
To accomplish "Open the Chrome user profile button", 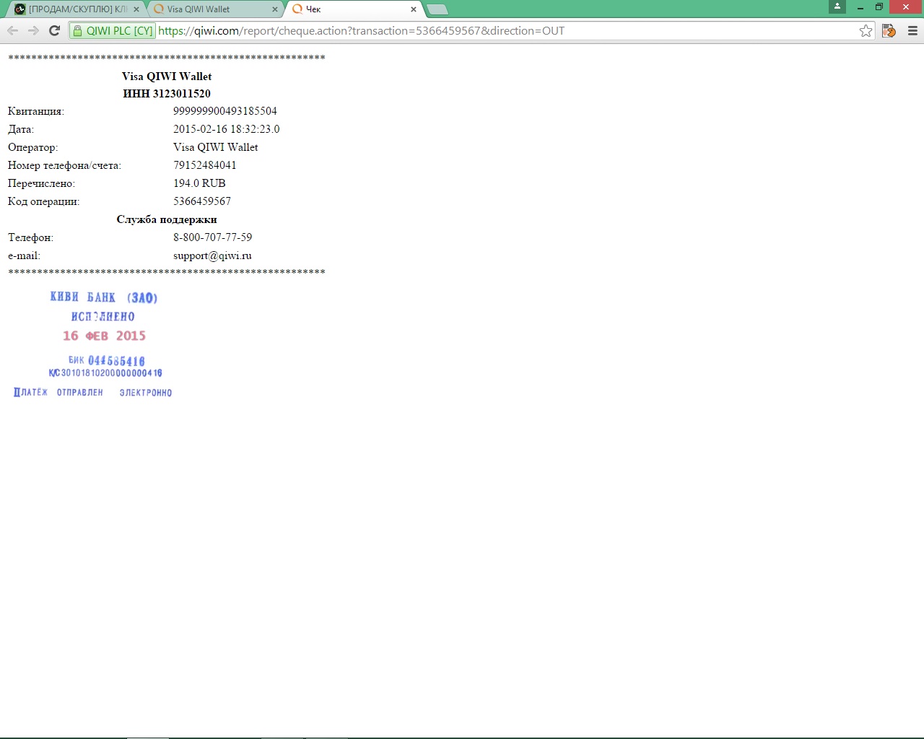I will click(837, 6).
